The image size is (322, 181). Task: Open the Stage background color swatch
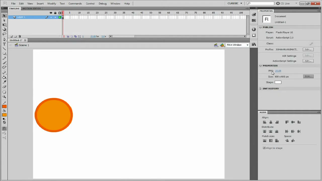[278, 82]
